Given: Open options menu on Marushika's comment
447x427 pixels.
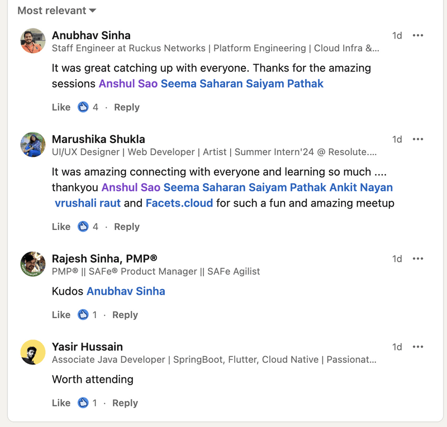Looking at the screenshot, I should coord(418,138).
